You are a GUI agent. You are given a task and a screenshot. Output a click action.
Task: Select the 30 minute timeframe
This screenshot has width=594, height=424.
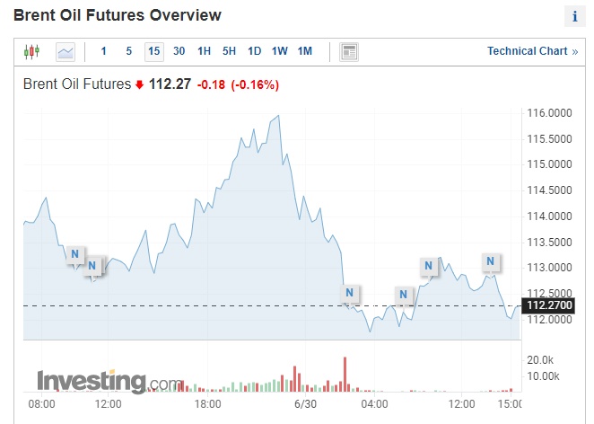coord(179,51)
